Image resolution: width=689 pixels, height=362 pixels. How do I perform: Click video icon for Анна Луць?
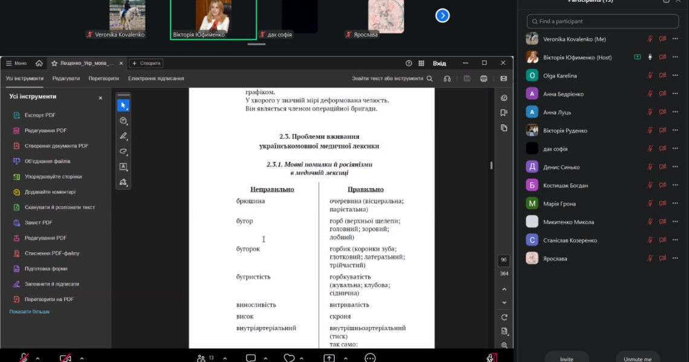[662, 112]
